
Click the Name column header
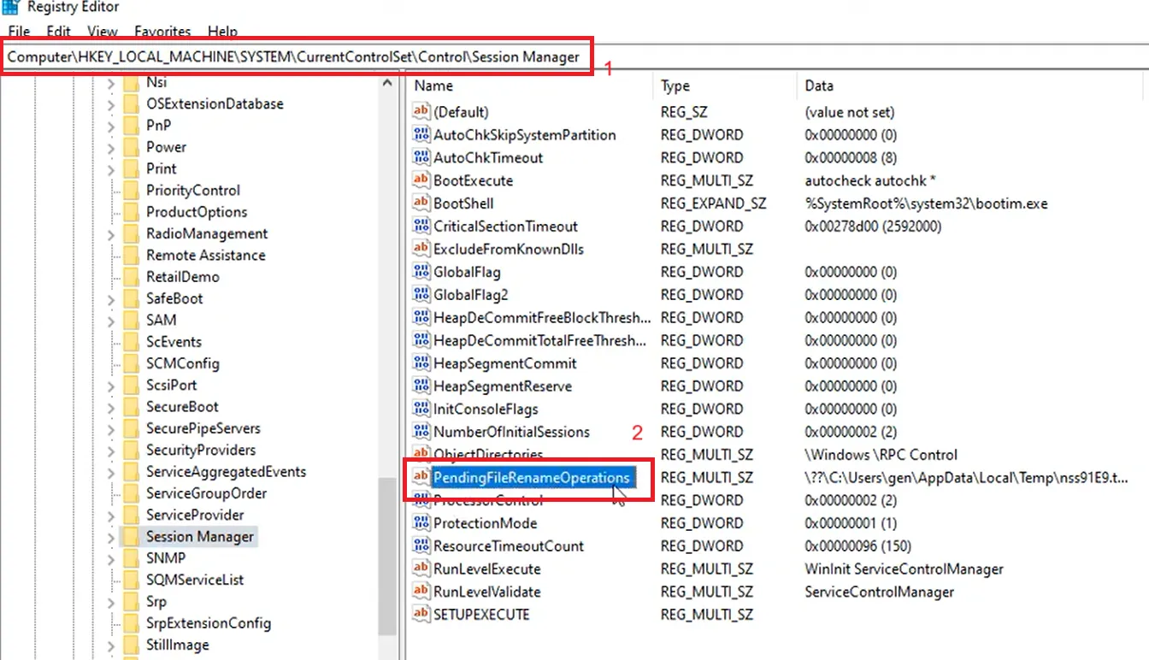[433, 85]
